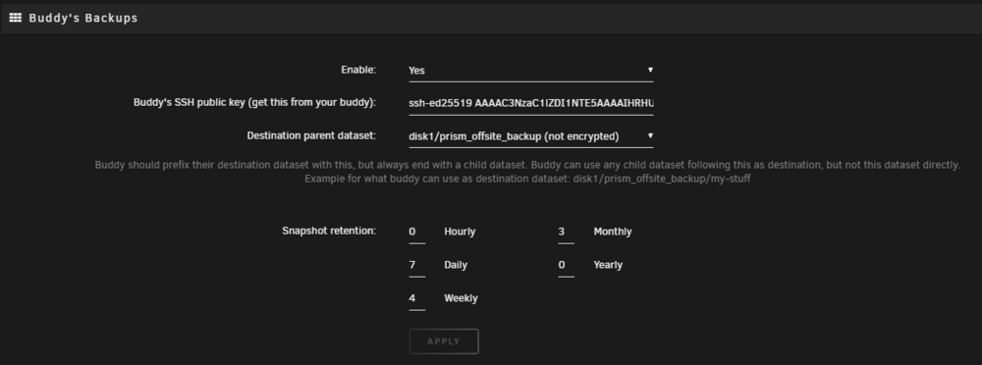Open the Enable dropdown set to Yes
The image size is (982, 365).
(531, 71)
